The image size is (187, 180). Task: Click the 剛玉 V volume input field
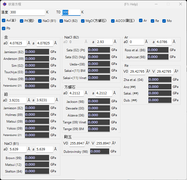pyautogui.click(x=103, y=143)
